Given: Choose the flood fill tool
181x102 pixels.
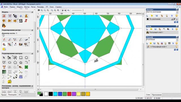Looking at the screenshot, I should tap(4, 44).
